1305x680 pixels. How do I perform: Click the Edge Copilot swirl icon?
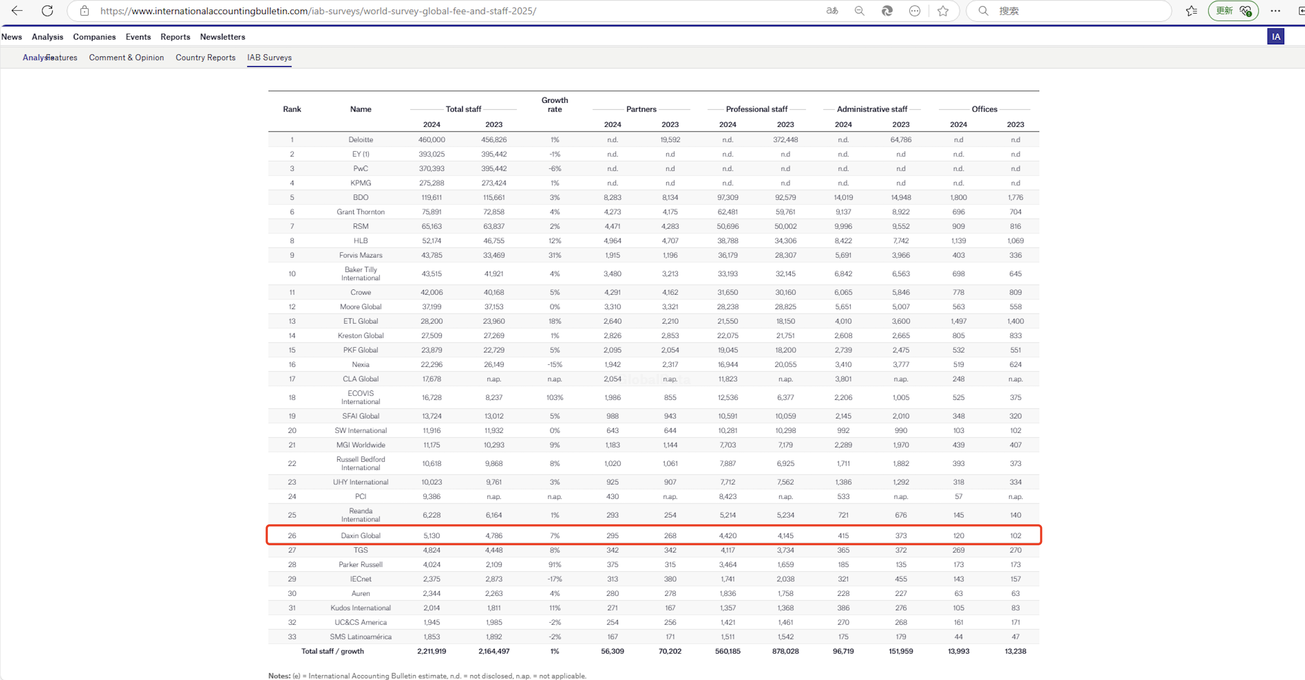pyautogui.click(x=887, y=11)
